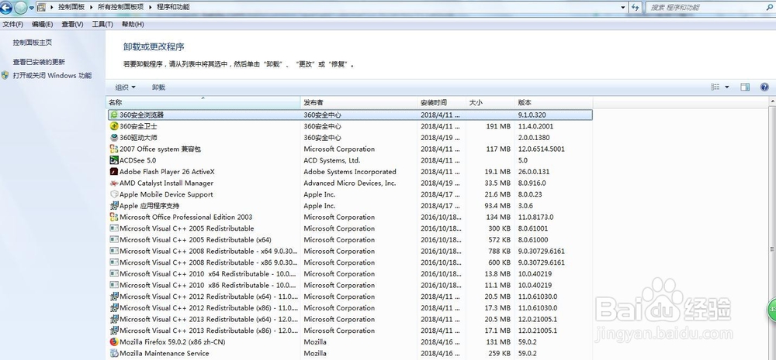The image size is (776, 360).
Task: Click the back navigation arrow button
Action: pyautogui.click(x=6, y=7)
